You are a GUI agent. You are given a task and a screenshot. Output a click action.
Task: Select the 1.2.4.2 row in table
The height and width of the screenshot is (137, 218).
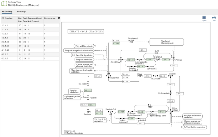coord(30,30)
